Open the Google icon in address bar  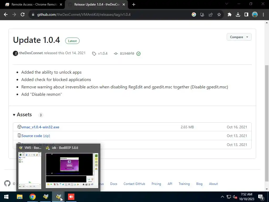194,15
